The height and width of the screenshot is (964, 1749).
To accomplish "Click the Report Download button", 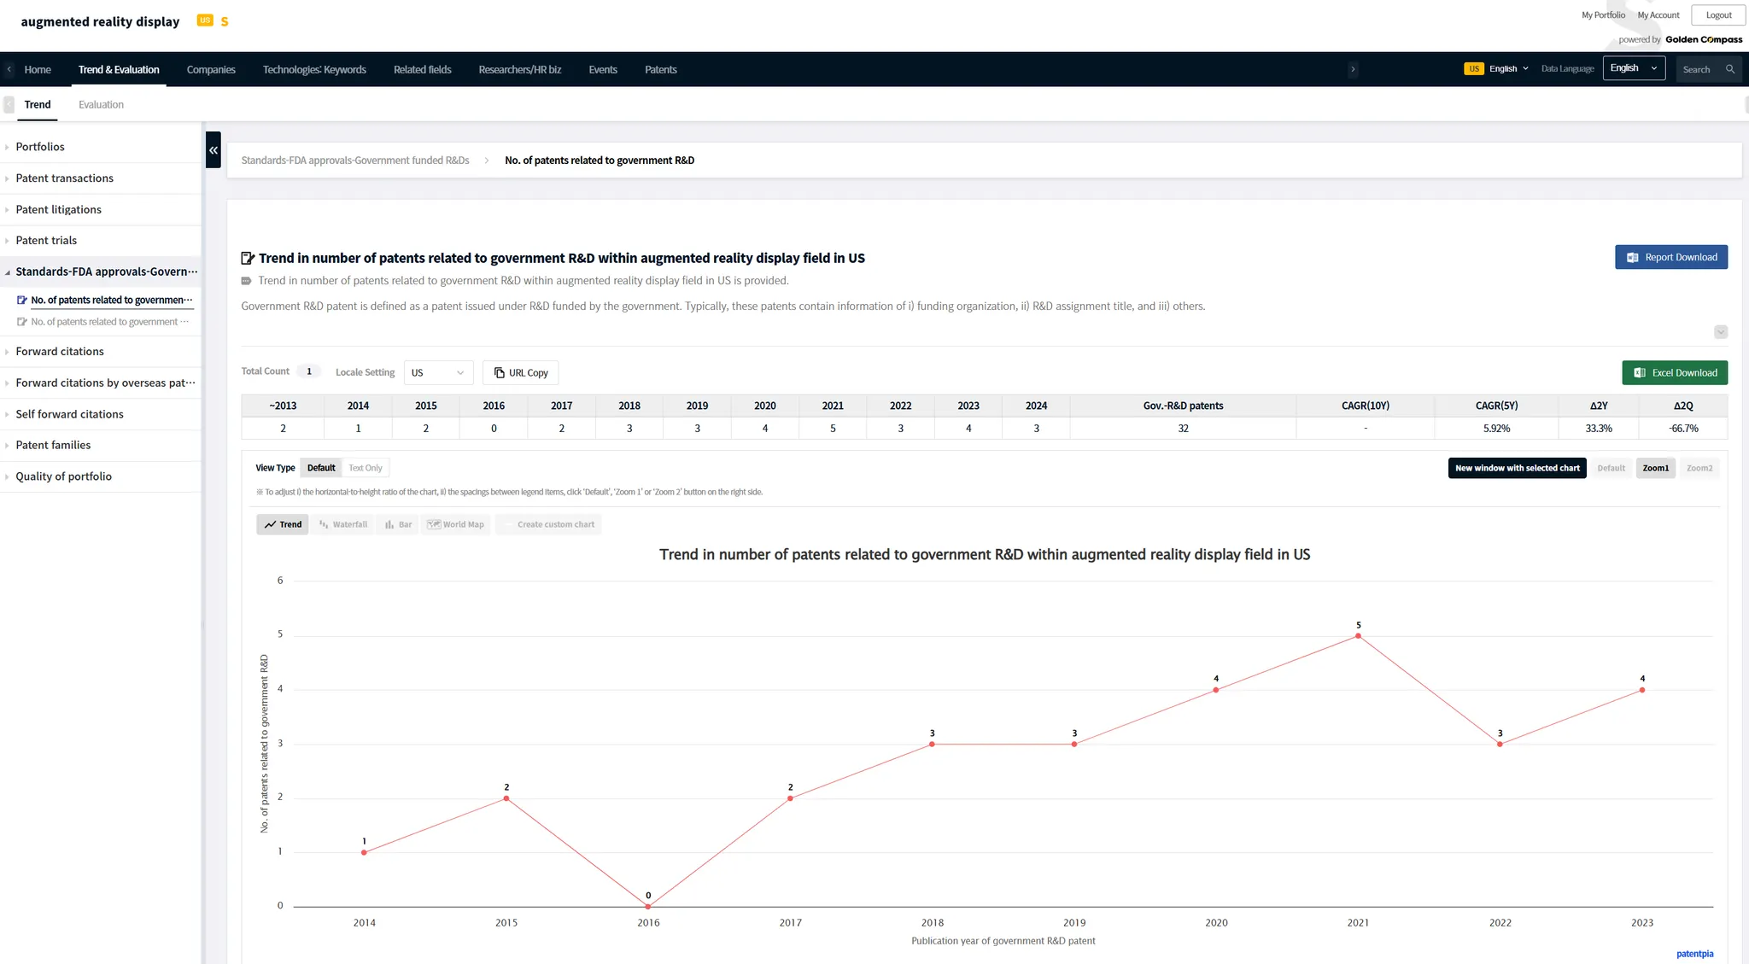I will coord(1670,257).
